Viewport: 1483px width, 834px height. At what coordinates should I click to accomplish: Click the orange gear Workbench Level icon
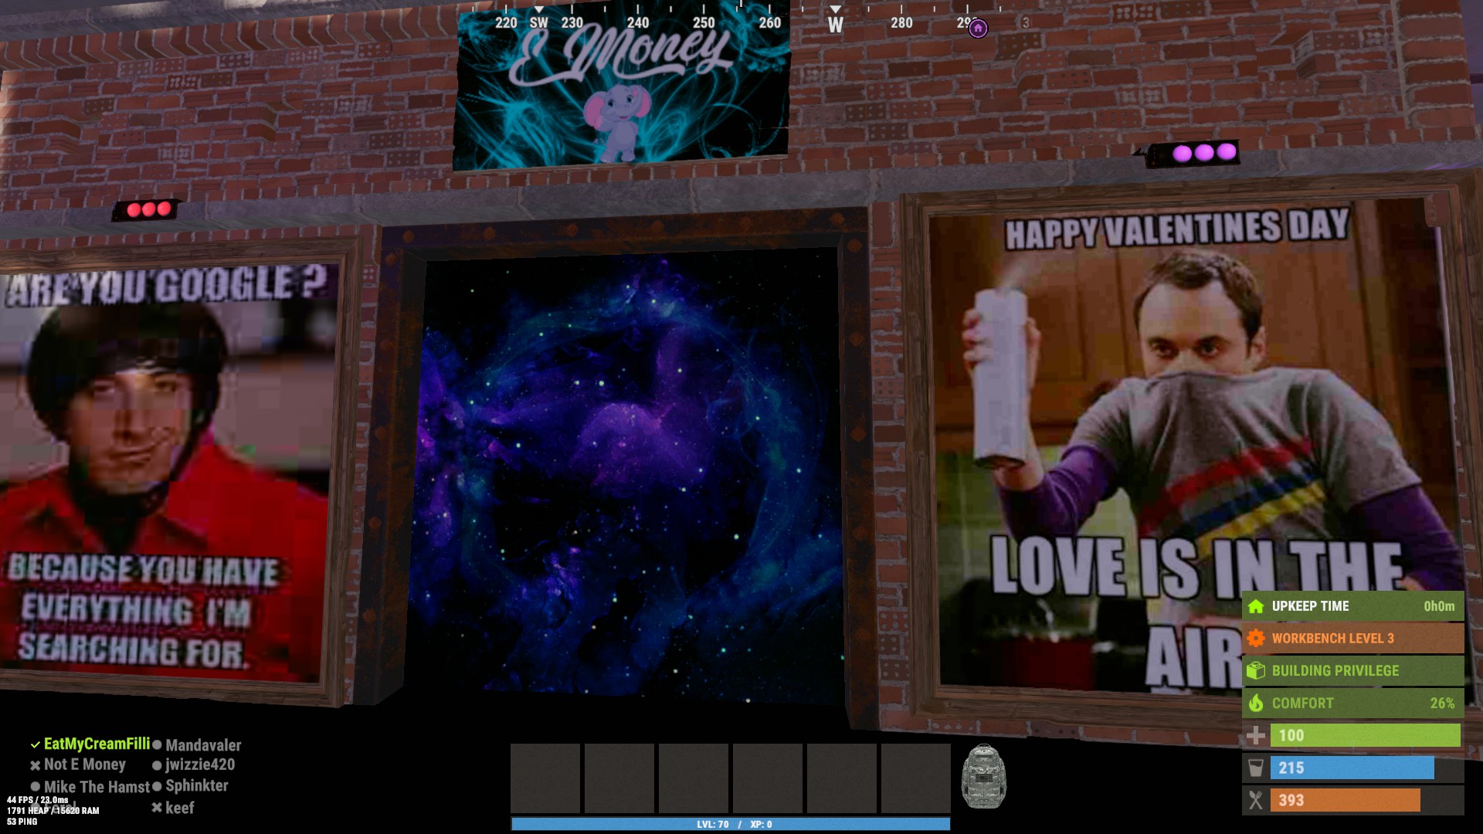pyautogui.click(x=1256, y=639)
